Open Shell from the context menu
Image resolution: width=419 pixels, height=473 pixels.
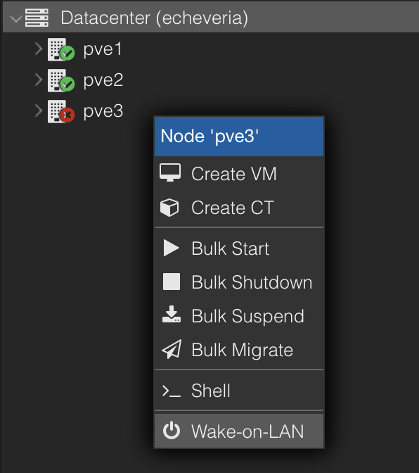click(x=239, y=391)
